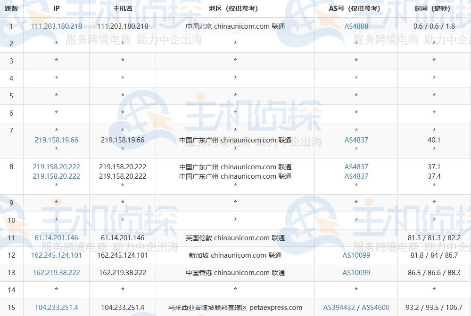Click the second 219.158.20.222 link in hop 8
The width and height of the screenshot is (471, 316).
click(x=56, y=176)
